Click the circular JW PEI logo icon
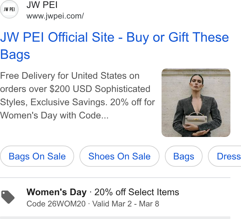The height and width of the screenshot is (219, 241). point(9,9)
